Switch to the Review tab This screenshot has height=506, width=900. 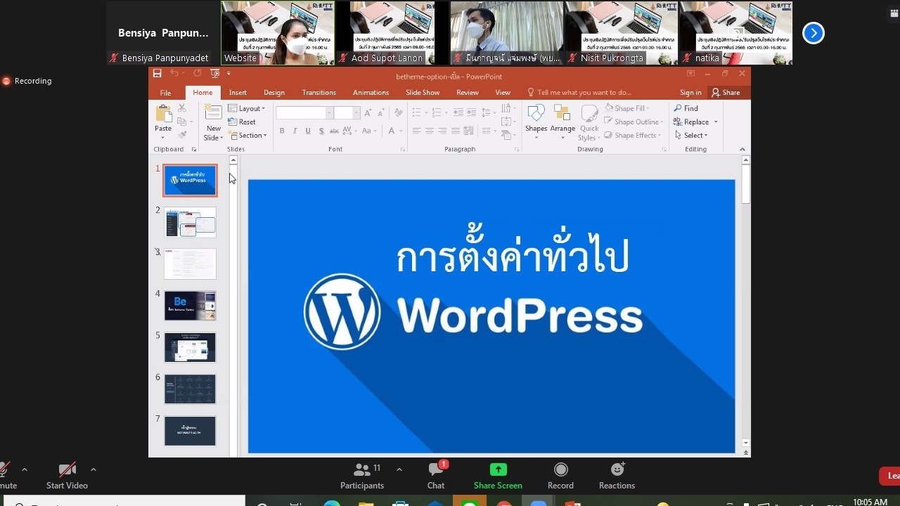pyautogui.click(x=468, y=93)
